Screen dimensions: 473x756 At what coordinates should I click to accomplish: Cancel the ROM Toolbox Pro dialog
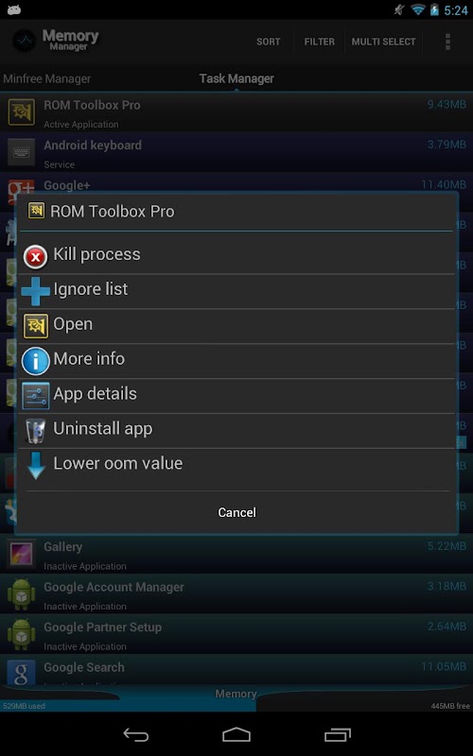pyautogui.click(x=236, y=512)
